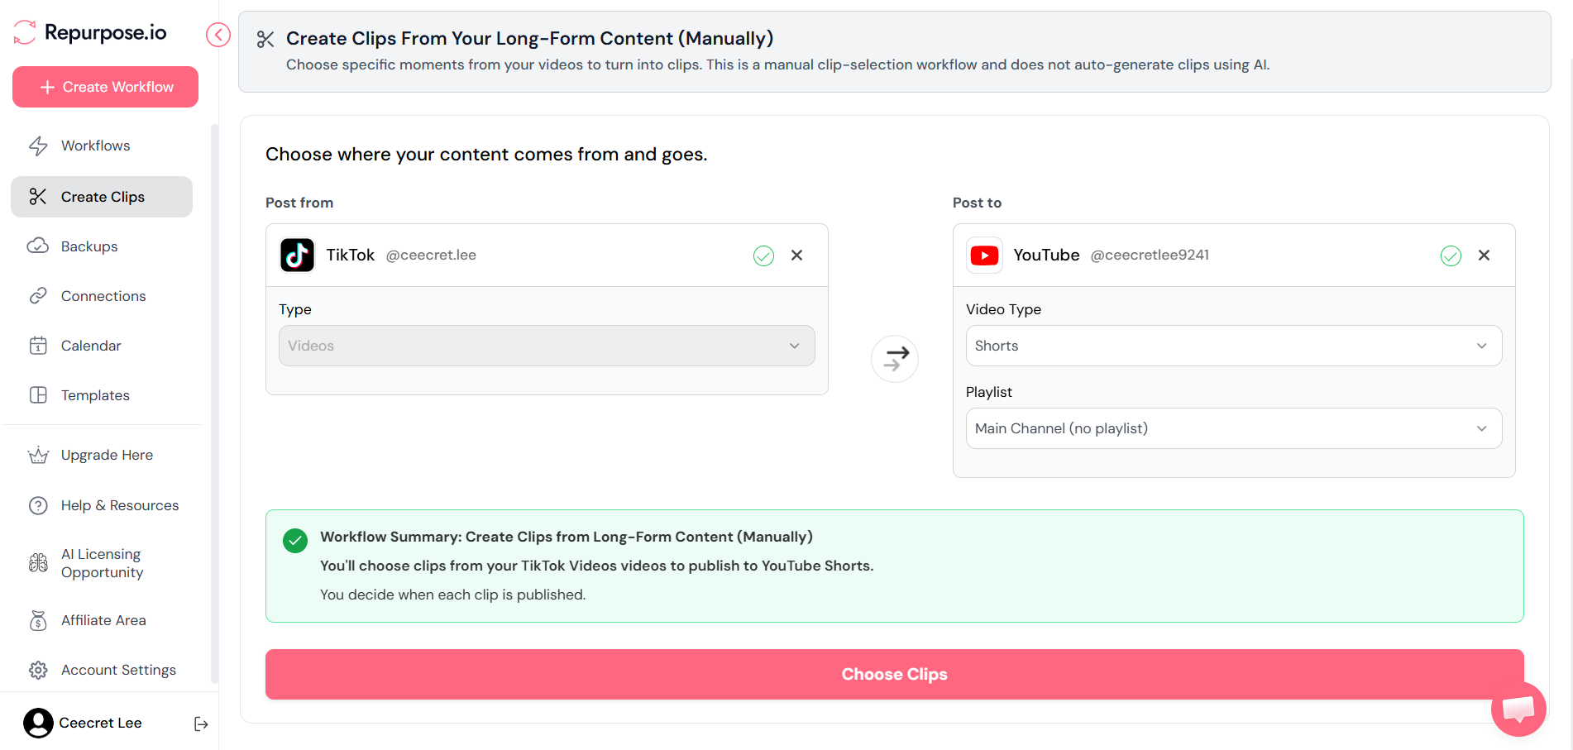Collapse the sidebar with the chevron circle
Viewport: 1573px width, 750px height.
click(218, 35)
